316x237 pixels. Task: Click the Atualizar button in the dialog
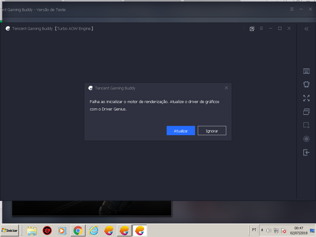click(181, 131)
